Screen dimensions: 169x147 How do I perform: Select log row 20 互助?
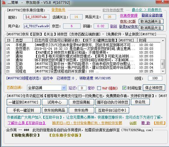(83, 67)
